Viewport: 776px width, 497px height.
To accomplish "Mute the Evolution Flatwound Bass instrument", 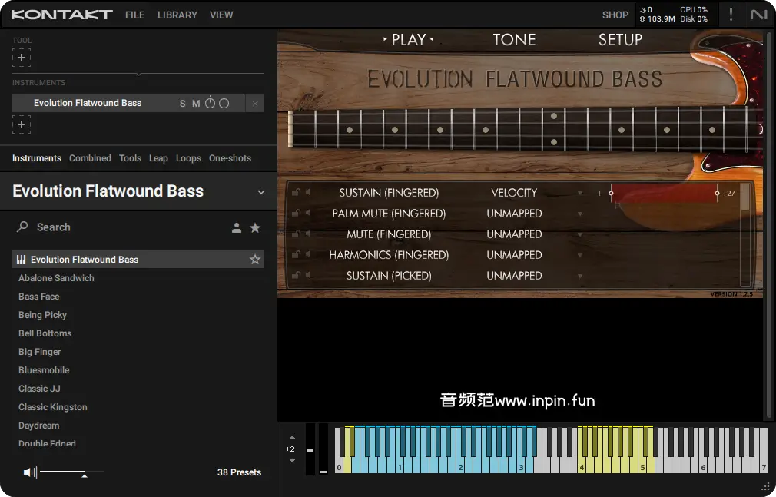I will 196,104.
